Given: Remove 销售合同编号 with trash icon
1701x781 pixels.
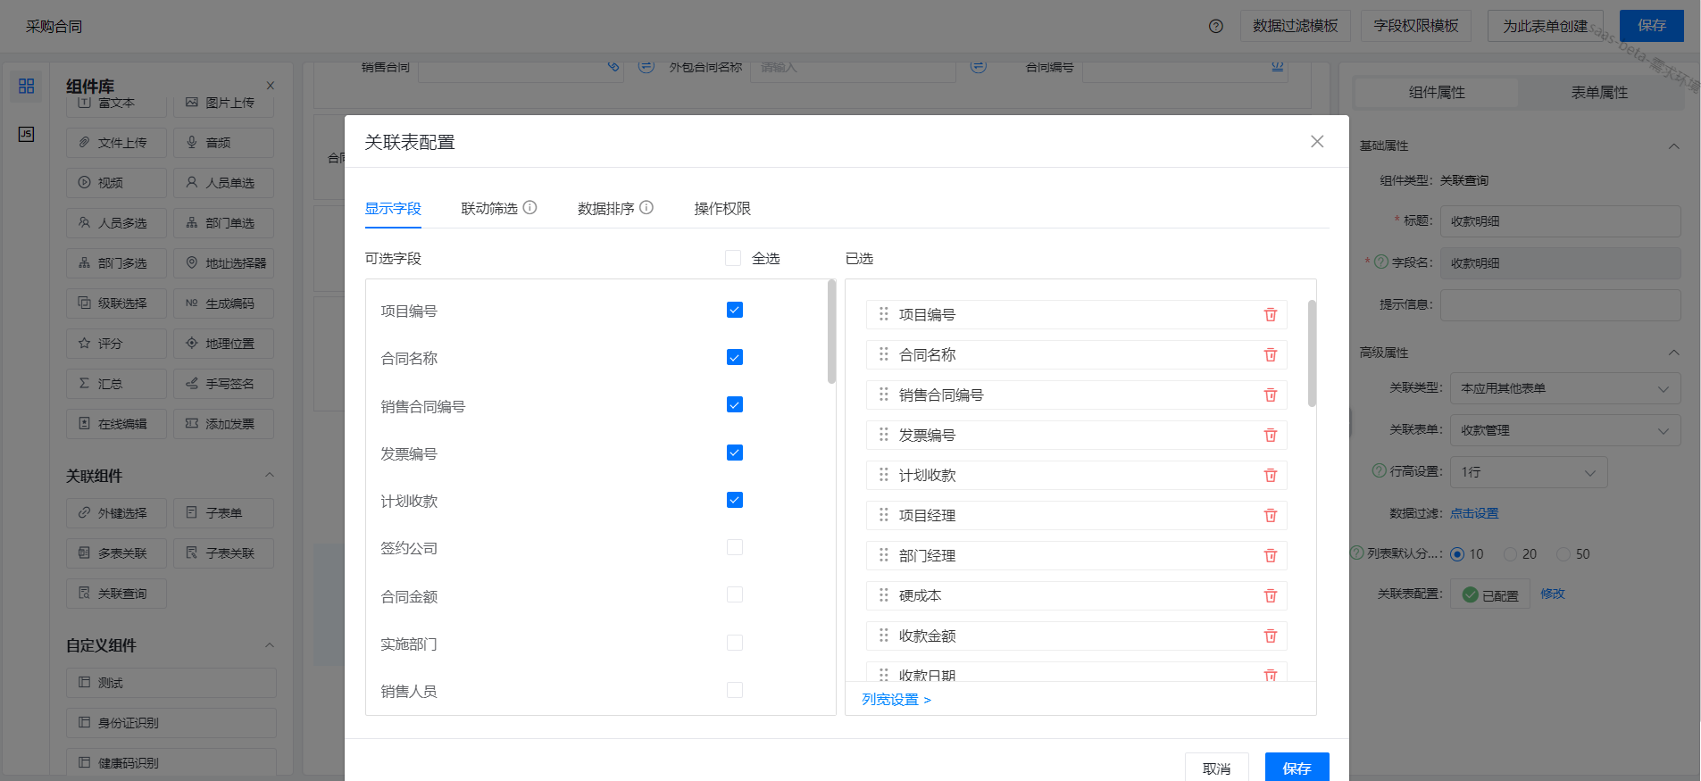Looking at the screenshot, I should pos(1270,395).
